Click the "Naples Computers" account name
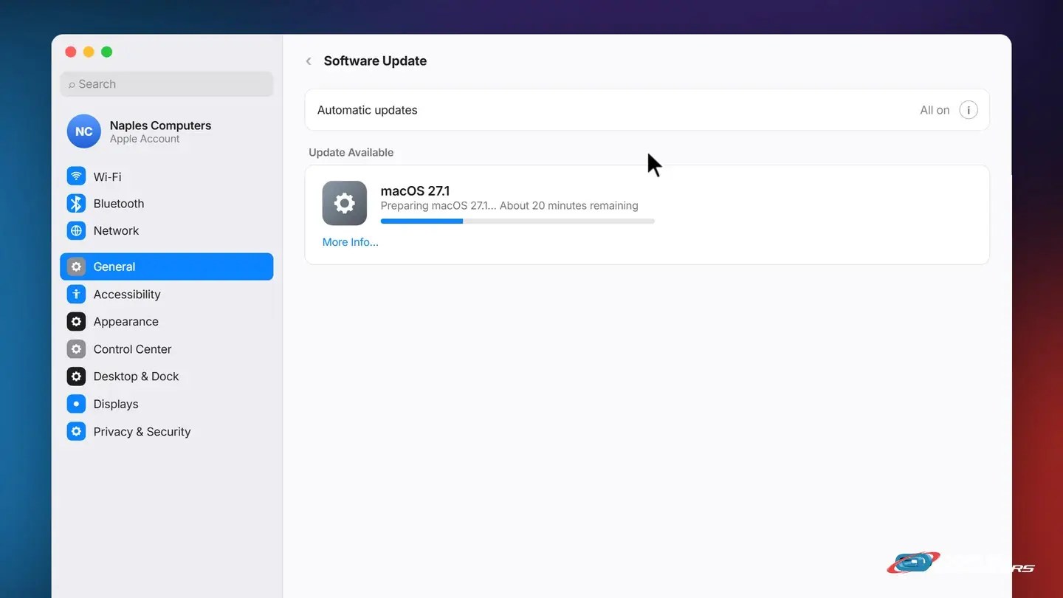Image resolution: width=1063 pixels, height=598 pixels. point(160,126)
